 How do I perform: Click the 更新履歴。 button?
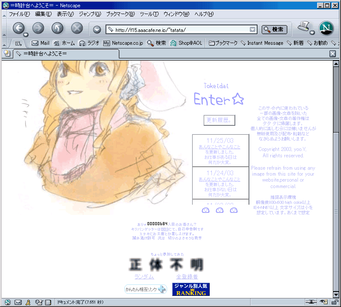[x=219, y=120]
